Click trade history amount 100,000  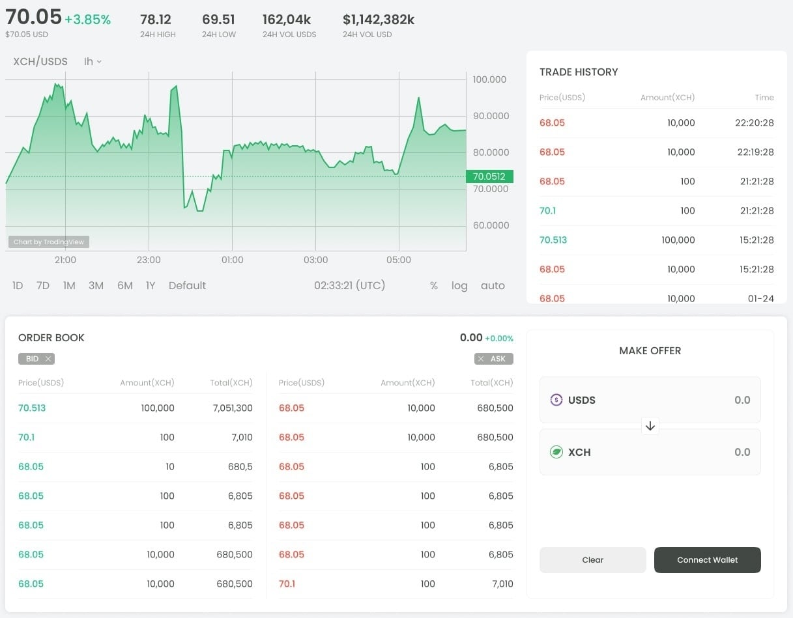(678, 240)
